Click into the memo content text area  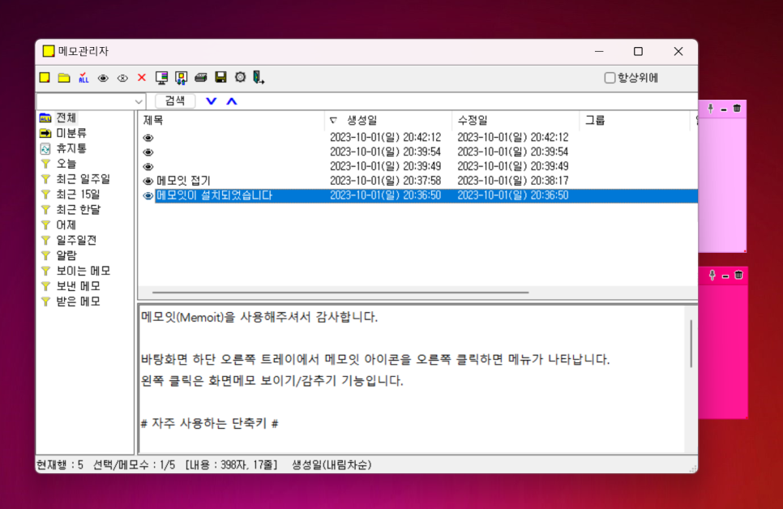click(412, 379)
